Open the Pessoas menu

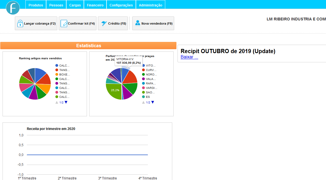click(x=56, y=4)
